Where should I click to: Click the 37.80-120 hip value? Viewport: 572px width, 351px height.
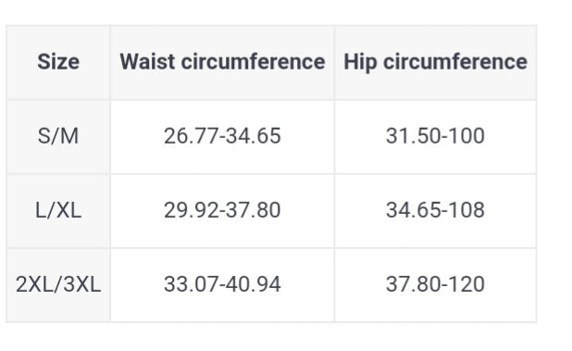click(435, 284)
